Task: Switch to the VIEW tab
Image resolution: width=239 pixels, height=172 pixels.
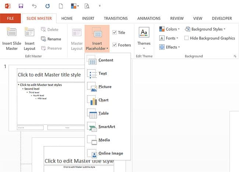Action: point(197,18)
